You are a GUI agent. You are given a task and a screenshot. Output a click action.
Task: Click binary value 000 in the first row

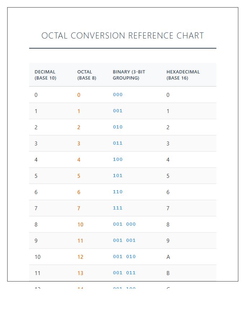118,95
